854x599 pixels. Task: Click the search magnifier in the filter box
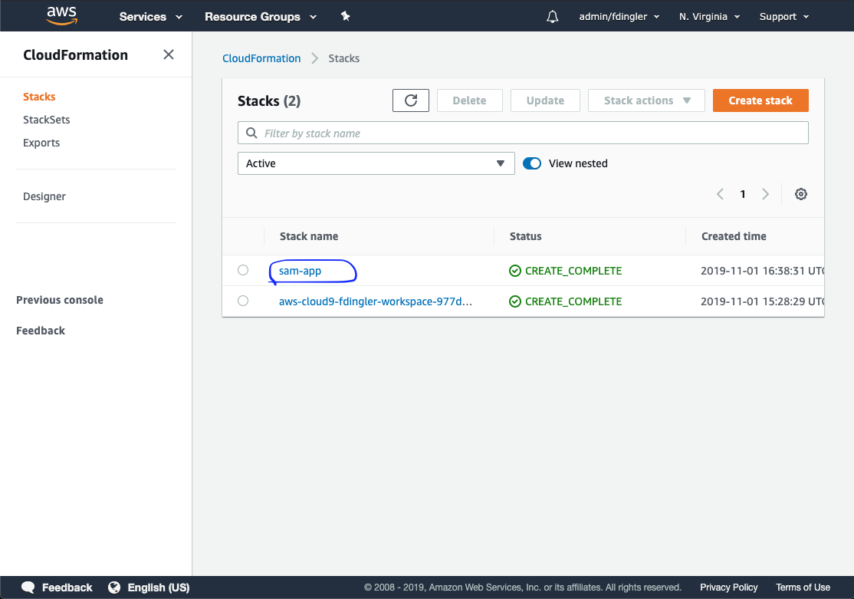pos(251,133)
